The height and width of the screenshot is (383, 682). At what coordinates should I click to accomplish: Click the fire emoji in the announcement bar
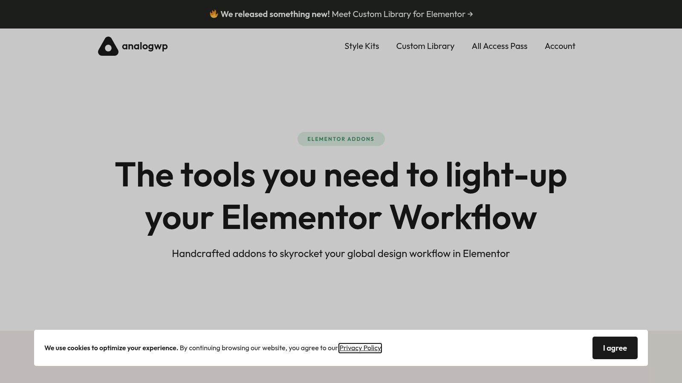(x=214, y=14)
